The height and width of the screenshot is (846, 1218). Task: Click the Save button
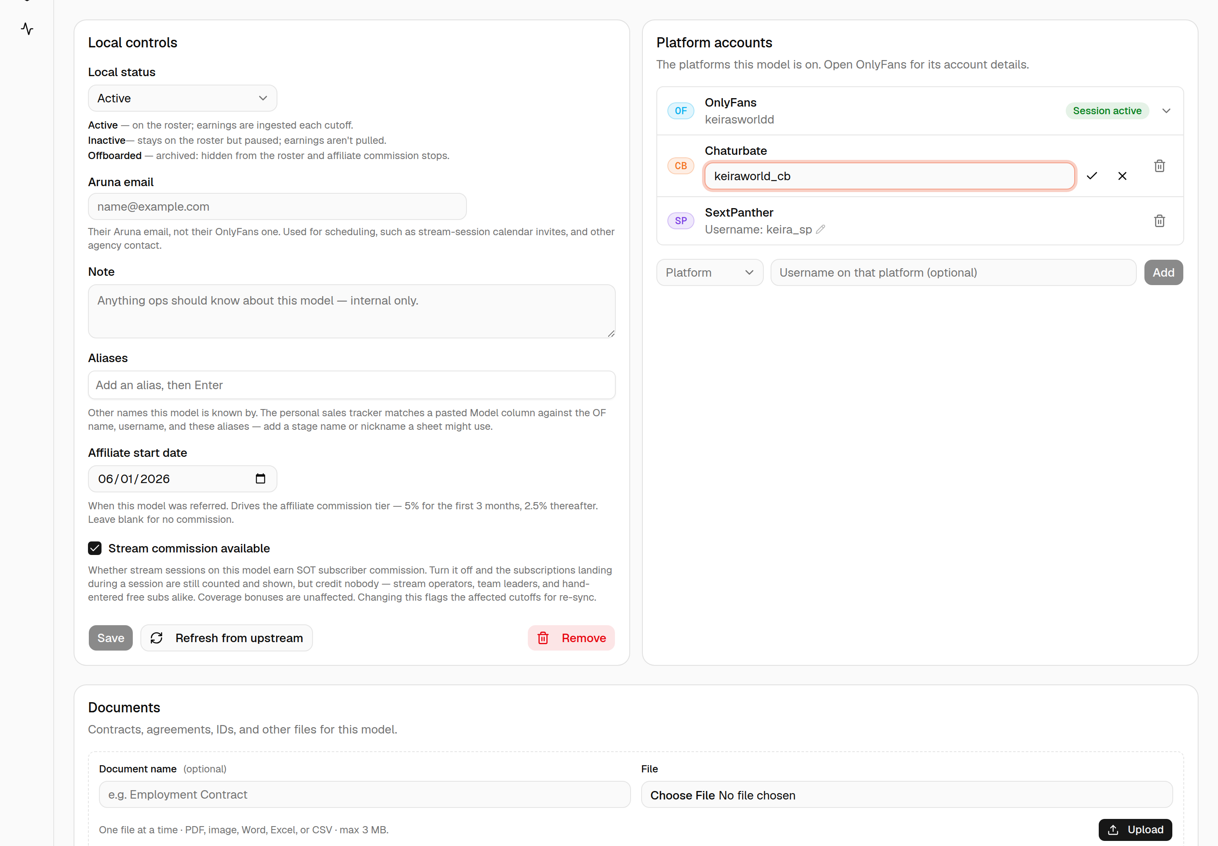[111, 638]
